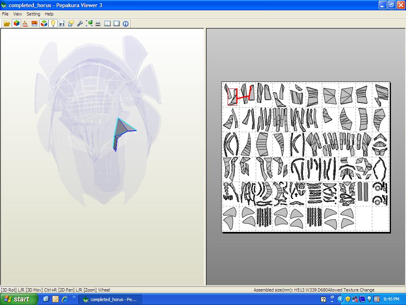Click the 123 edge ID toolbar icon
This screenshot has height=305, width=406.
pyautogui.click(x=34, y=23)
